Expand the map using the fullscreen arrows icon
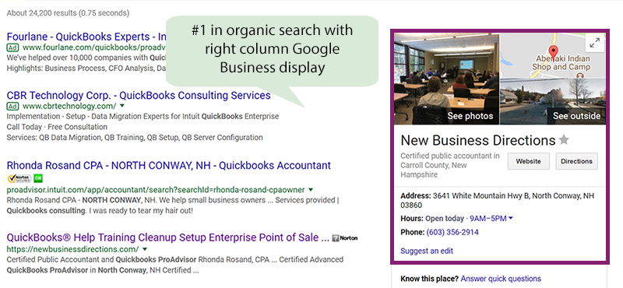 point(594,43)
